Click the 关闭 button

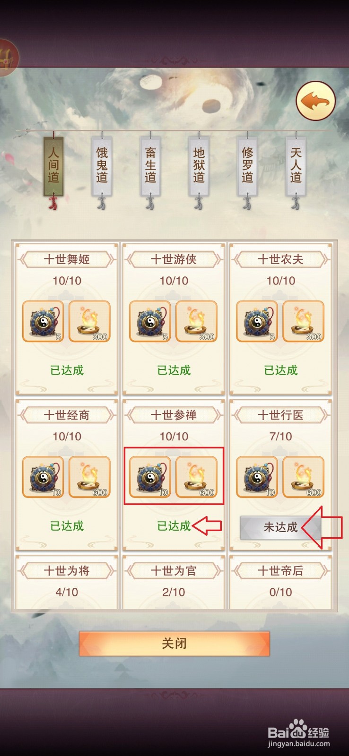(174, 643)
